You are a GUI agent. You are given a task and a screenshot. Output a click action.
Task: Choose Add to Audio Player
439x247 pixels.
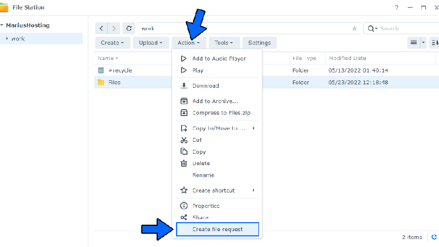[217, 59]
